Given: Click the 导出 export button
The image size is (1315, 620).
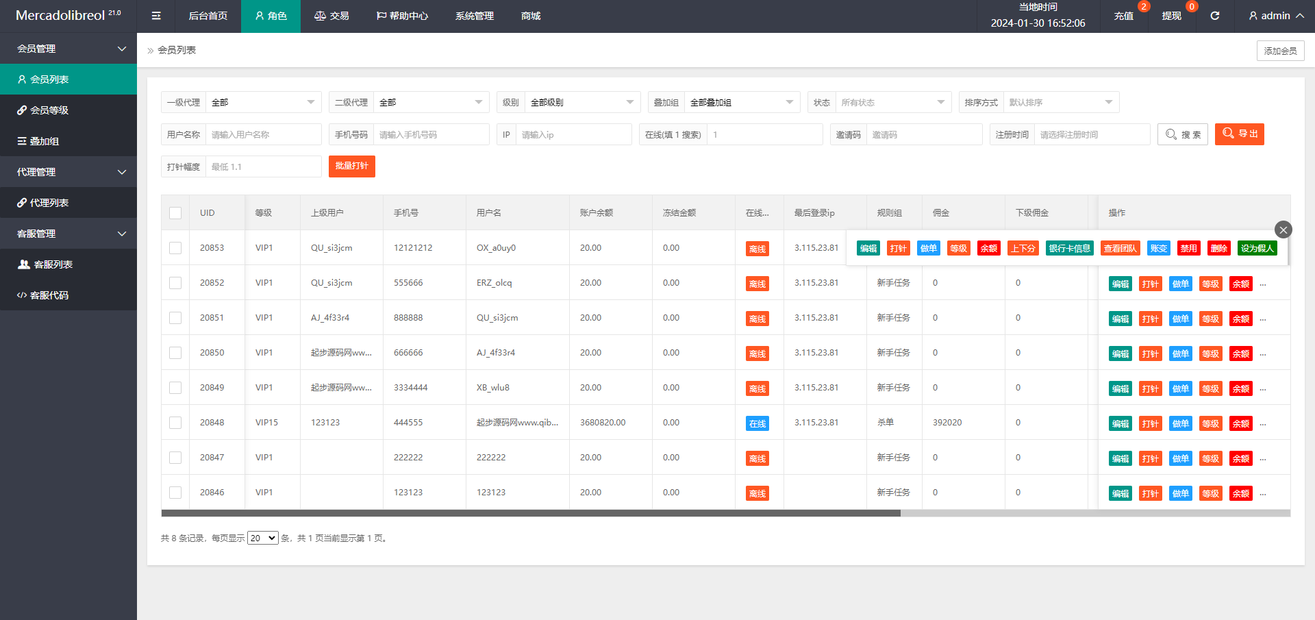Looking at the screenshot, I should [1239, 134].
